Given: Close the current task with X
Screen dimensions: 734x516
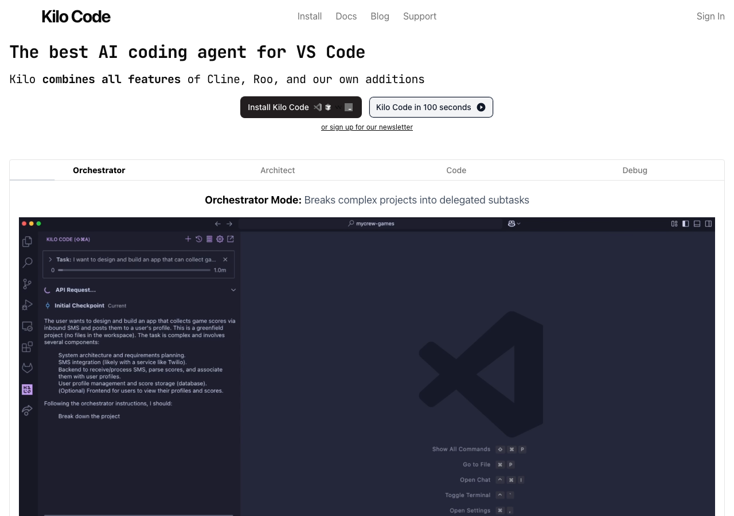Looking at the screenshot, I should tap(225, 260).
